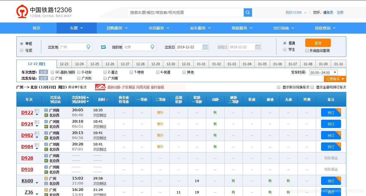Click the 始 station icon in Z36 row
Viewport: 366px width, 196px height.
46,190
